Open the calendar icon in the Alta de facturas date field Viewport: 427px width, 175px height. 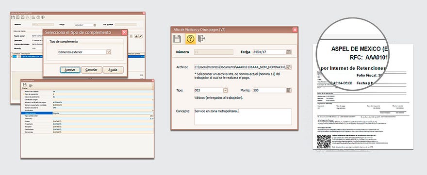[95, 25]
